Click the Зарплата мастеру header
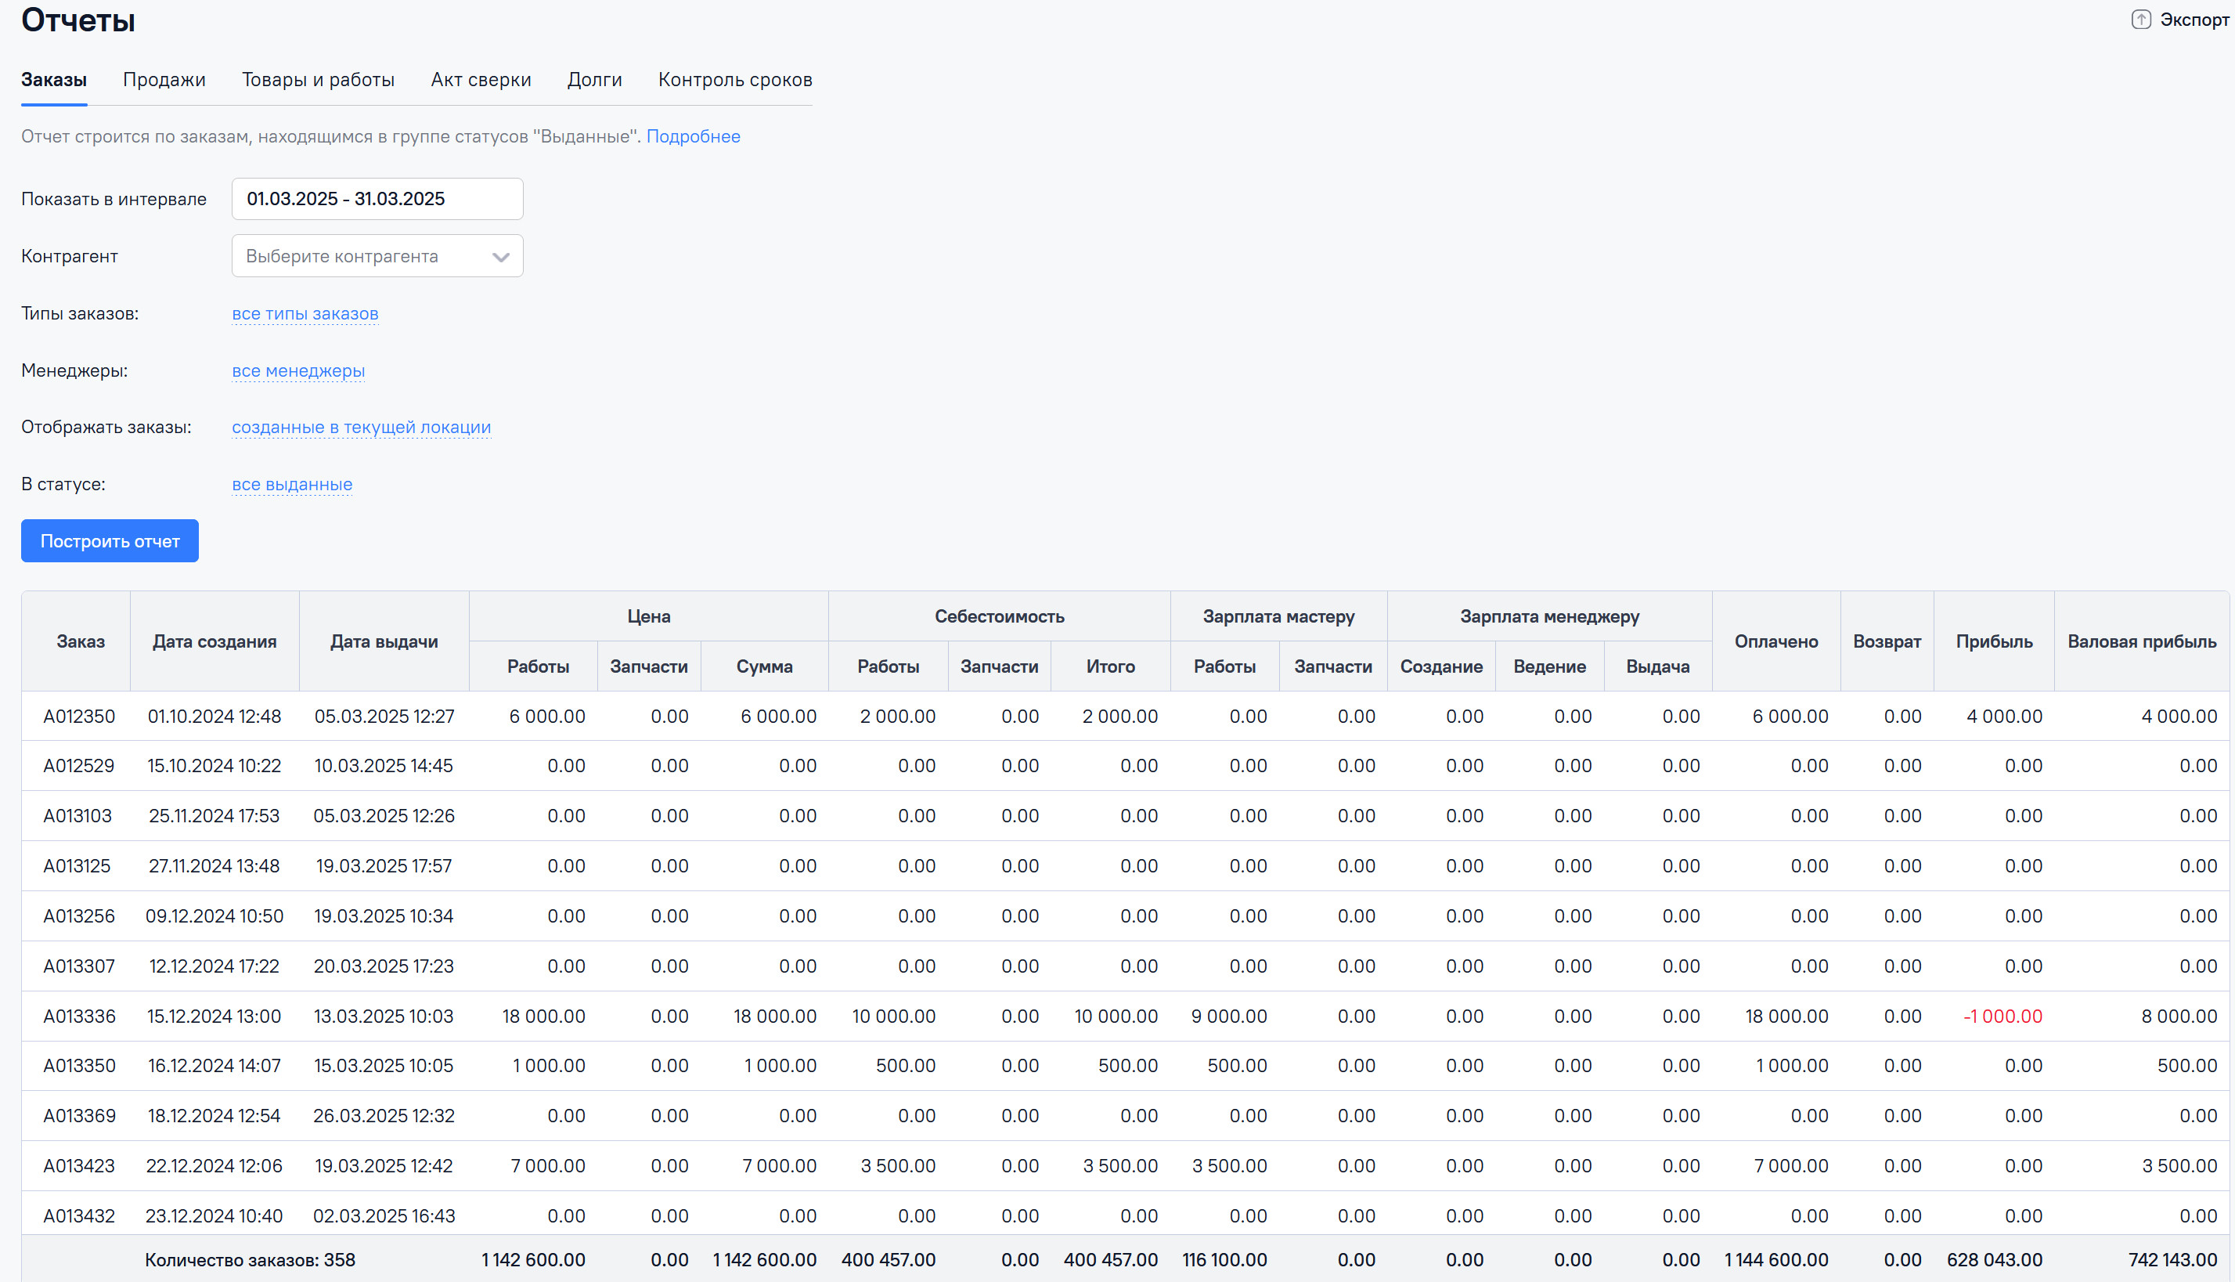 (x=1279, y=617)
